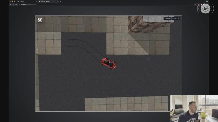Click the $0 money counter
Image resolution: width=218 pixels, height=122 pixels.
tap(40, 20)
